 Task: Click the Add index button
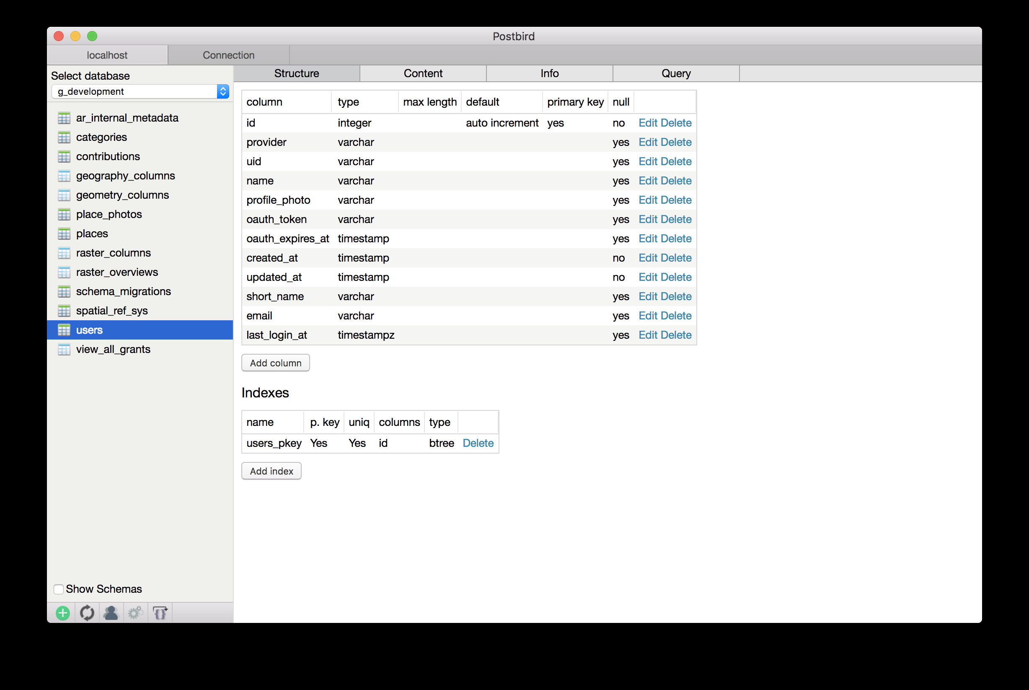click(271, 471)
